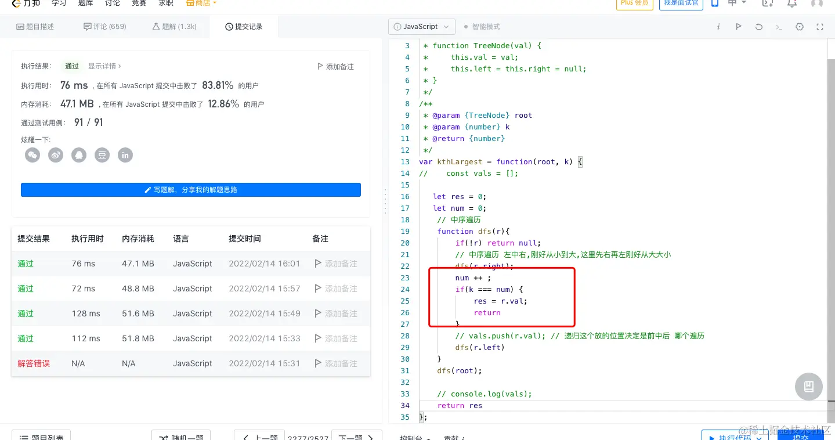835x440 pixels.
Task: Click the 我是面试官 button
Action: tap(681, 4)
